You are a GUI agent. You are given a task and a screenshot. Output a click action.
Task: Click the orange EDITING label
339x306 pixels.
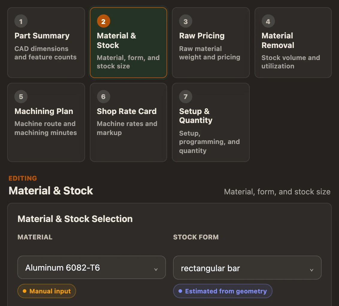click(23, 178)
